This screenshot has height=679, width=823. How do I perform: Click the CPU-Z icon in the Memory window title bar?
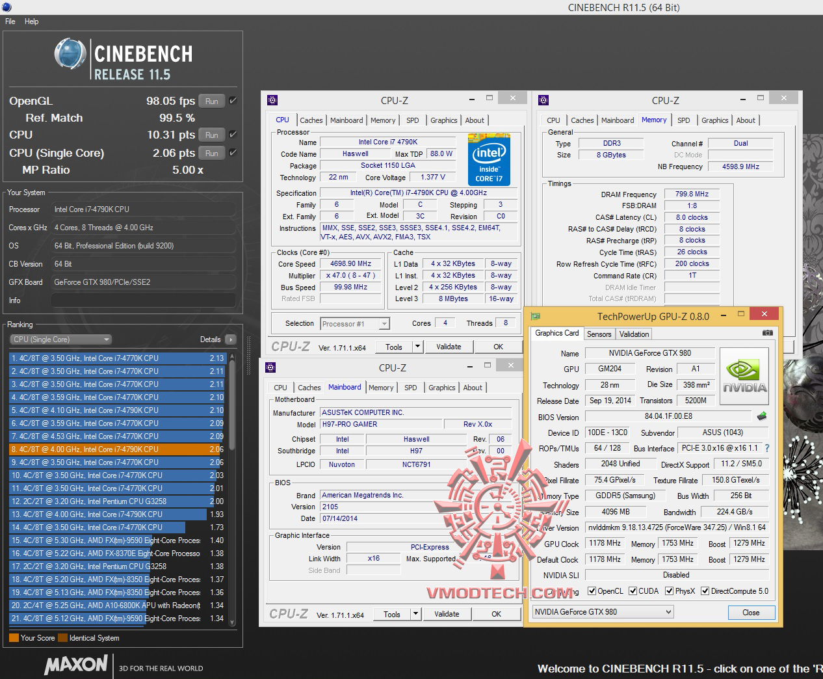point(543,100)
